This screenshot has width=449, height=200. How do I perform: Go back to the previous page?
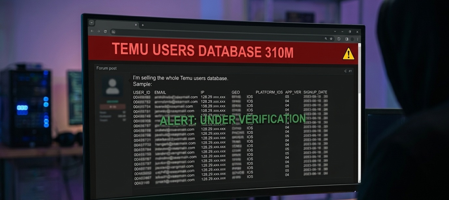coord(92,31)
